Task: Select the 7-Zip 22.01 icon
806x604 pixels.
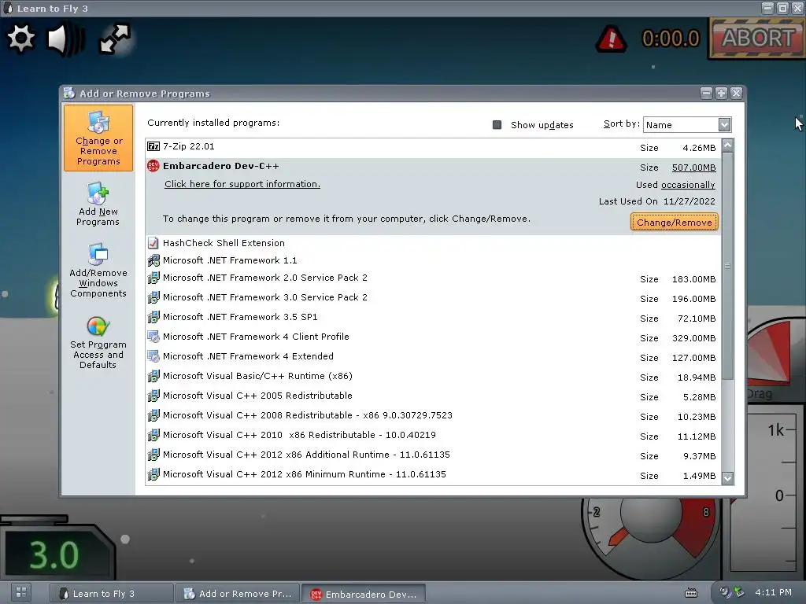Action: click(x=153, y=146)
